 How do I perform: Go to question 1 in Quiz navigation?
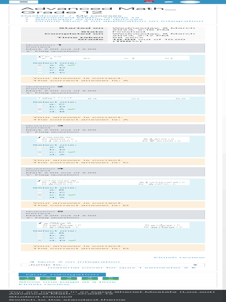click(x=27, y=278)
